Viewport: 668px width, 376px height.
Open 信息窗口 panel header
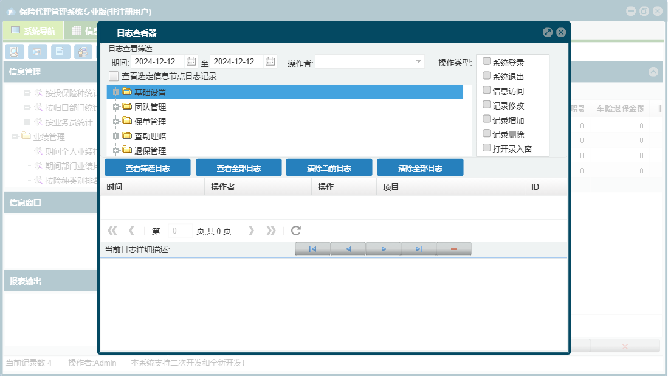point(50,203)
